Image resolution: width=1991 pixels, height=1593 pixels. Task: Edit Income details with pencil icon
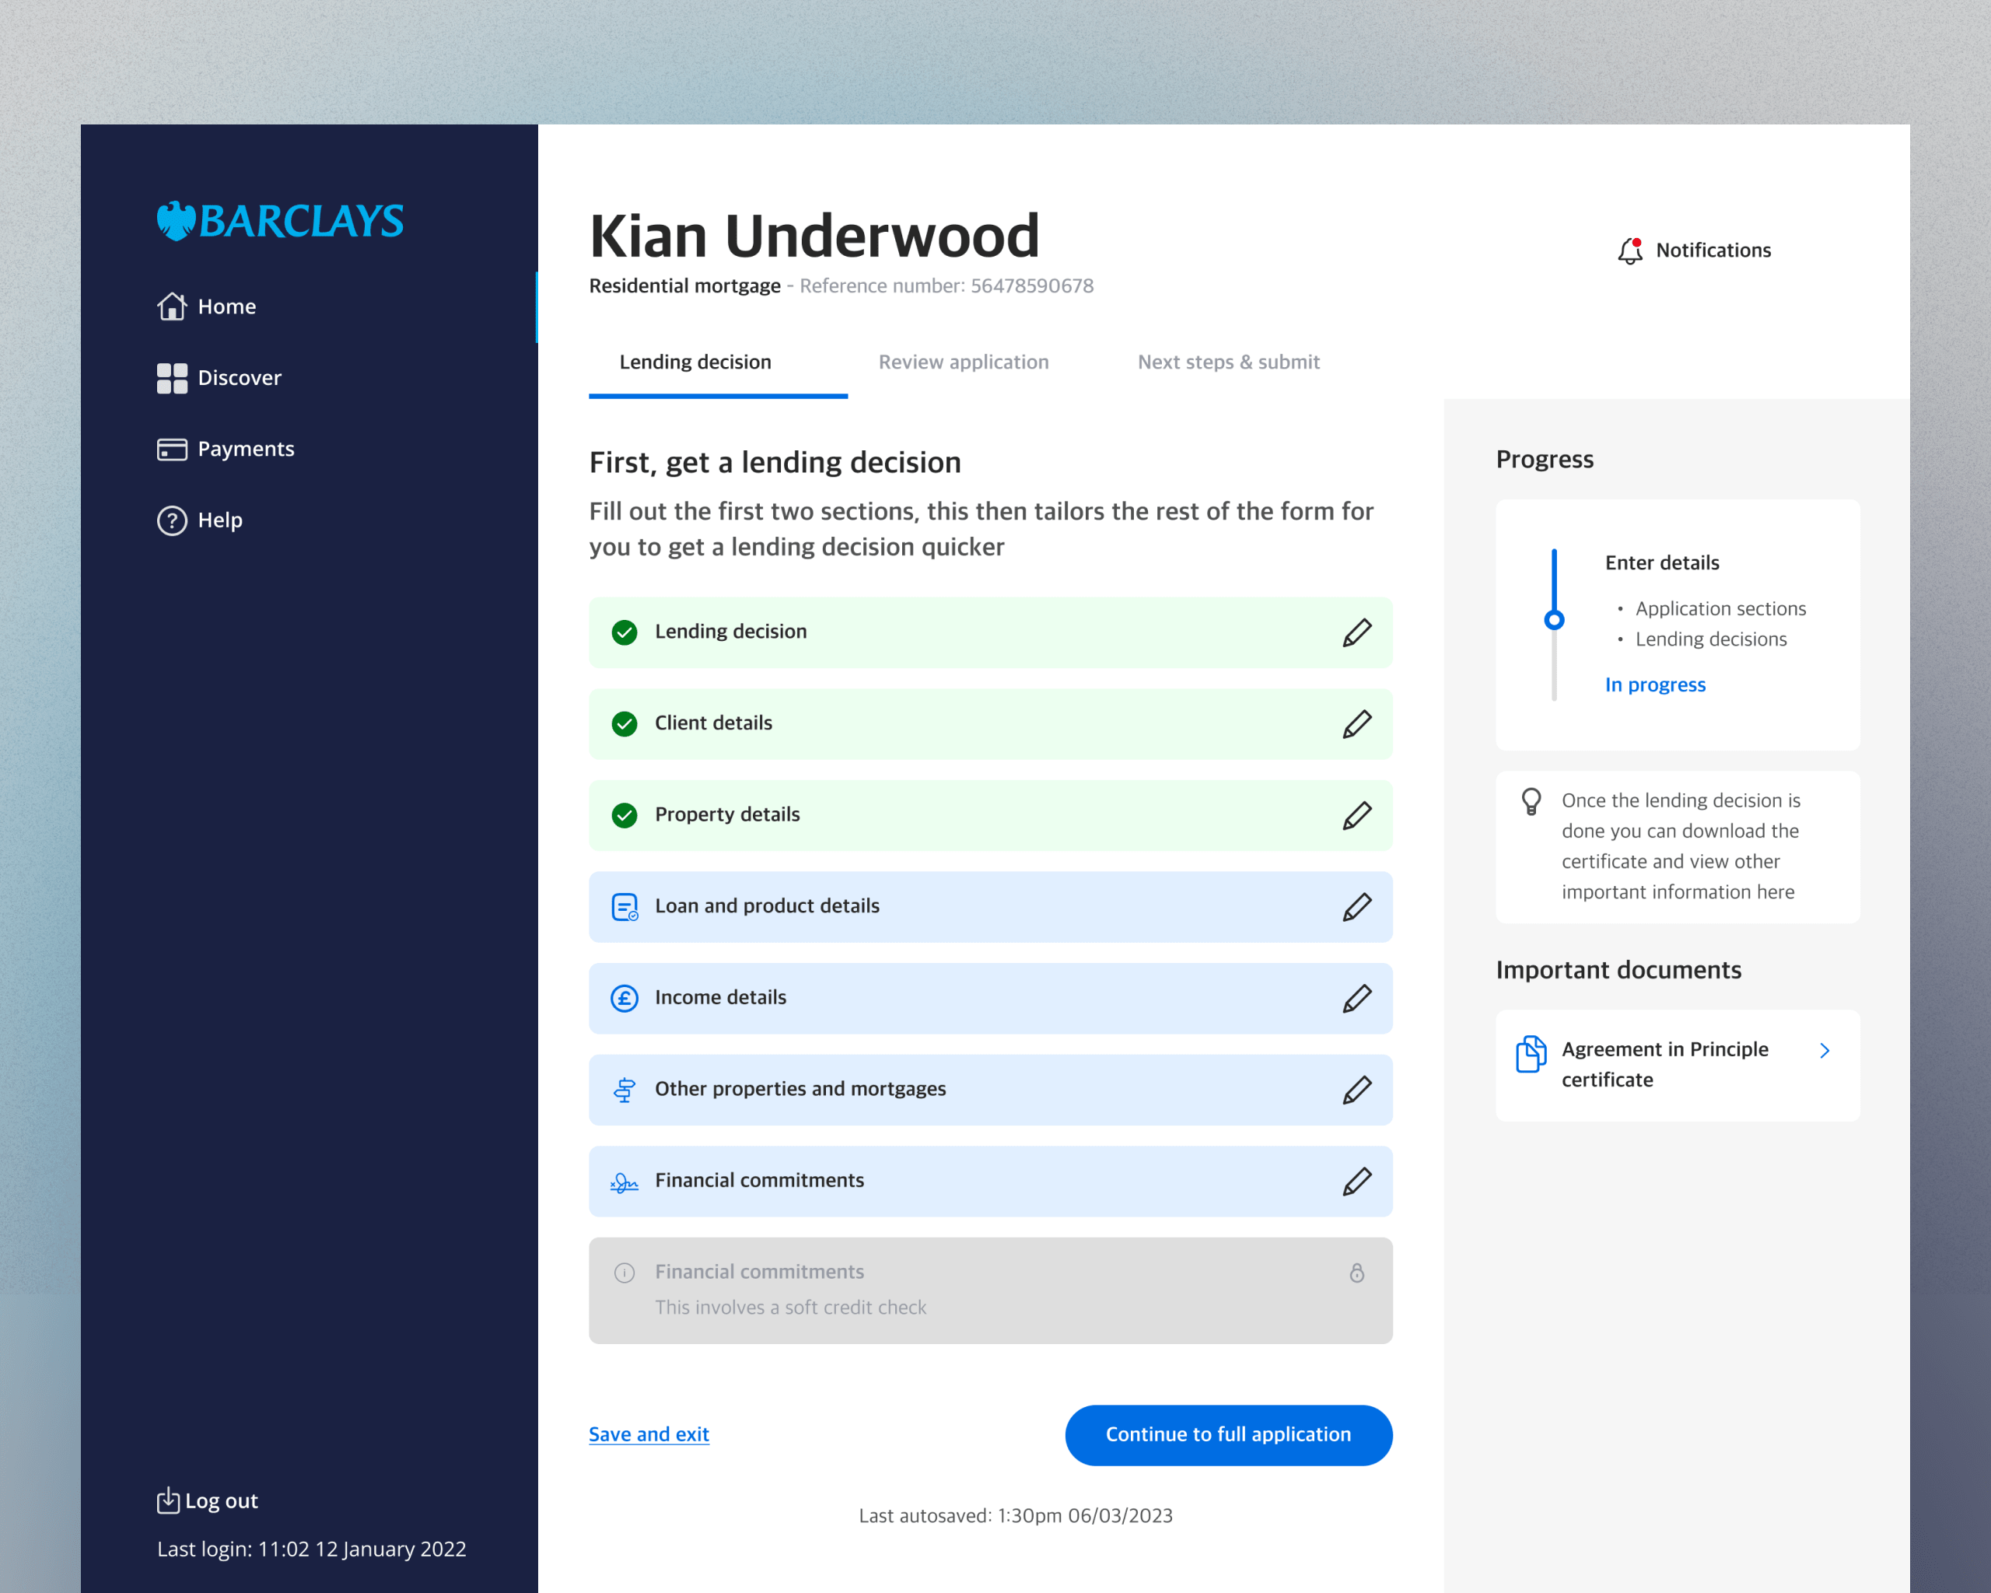pos(1356,997)
